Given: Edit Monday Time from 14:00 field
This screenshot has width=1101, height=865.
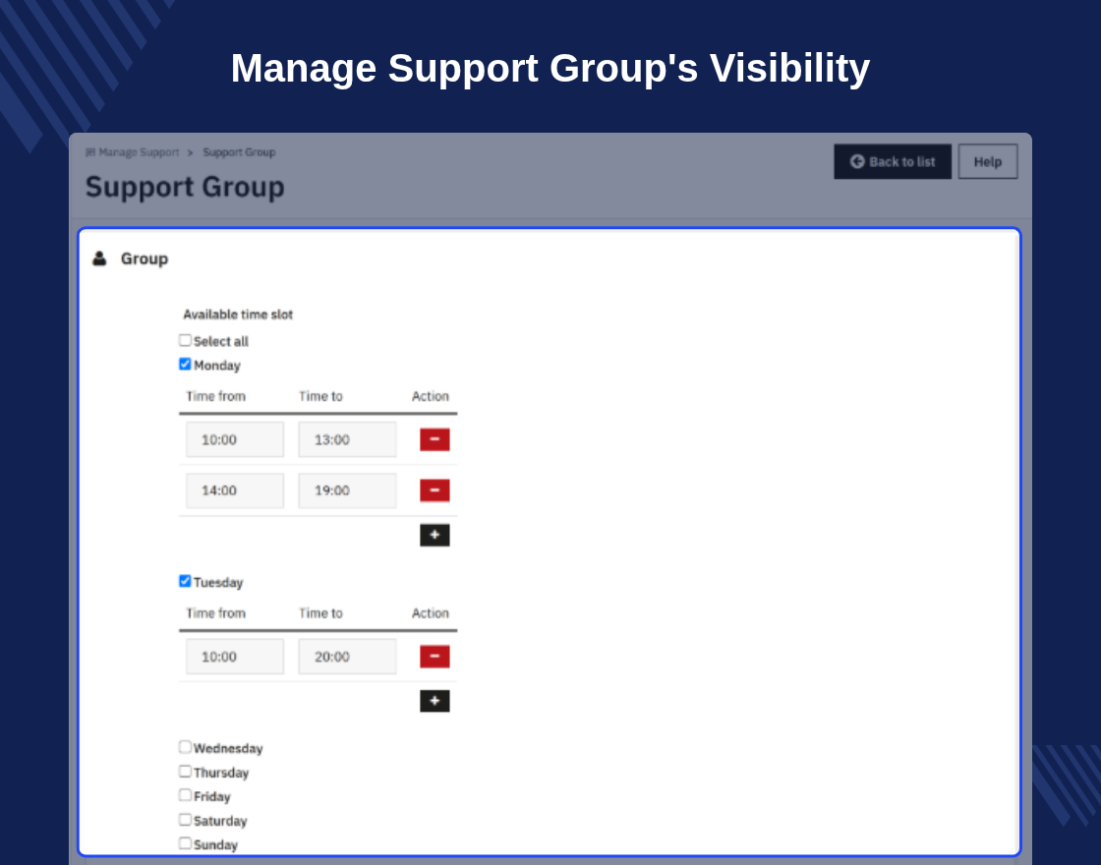Looking at the screenshot, I should pyautogui.click(x=235, y=490).
